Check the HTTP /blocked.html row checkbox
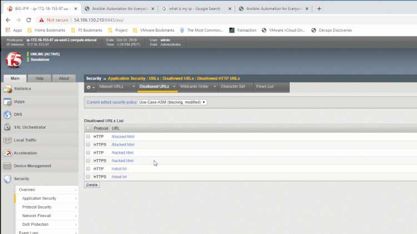This screenshot has width=417, height=234. coord(88,136)
